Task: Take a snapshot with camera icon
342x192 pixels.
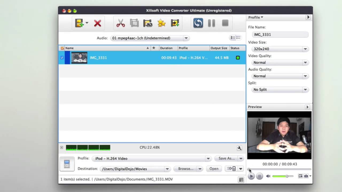Action: point(306,176)
